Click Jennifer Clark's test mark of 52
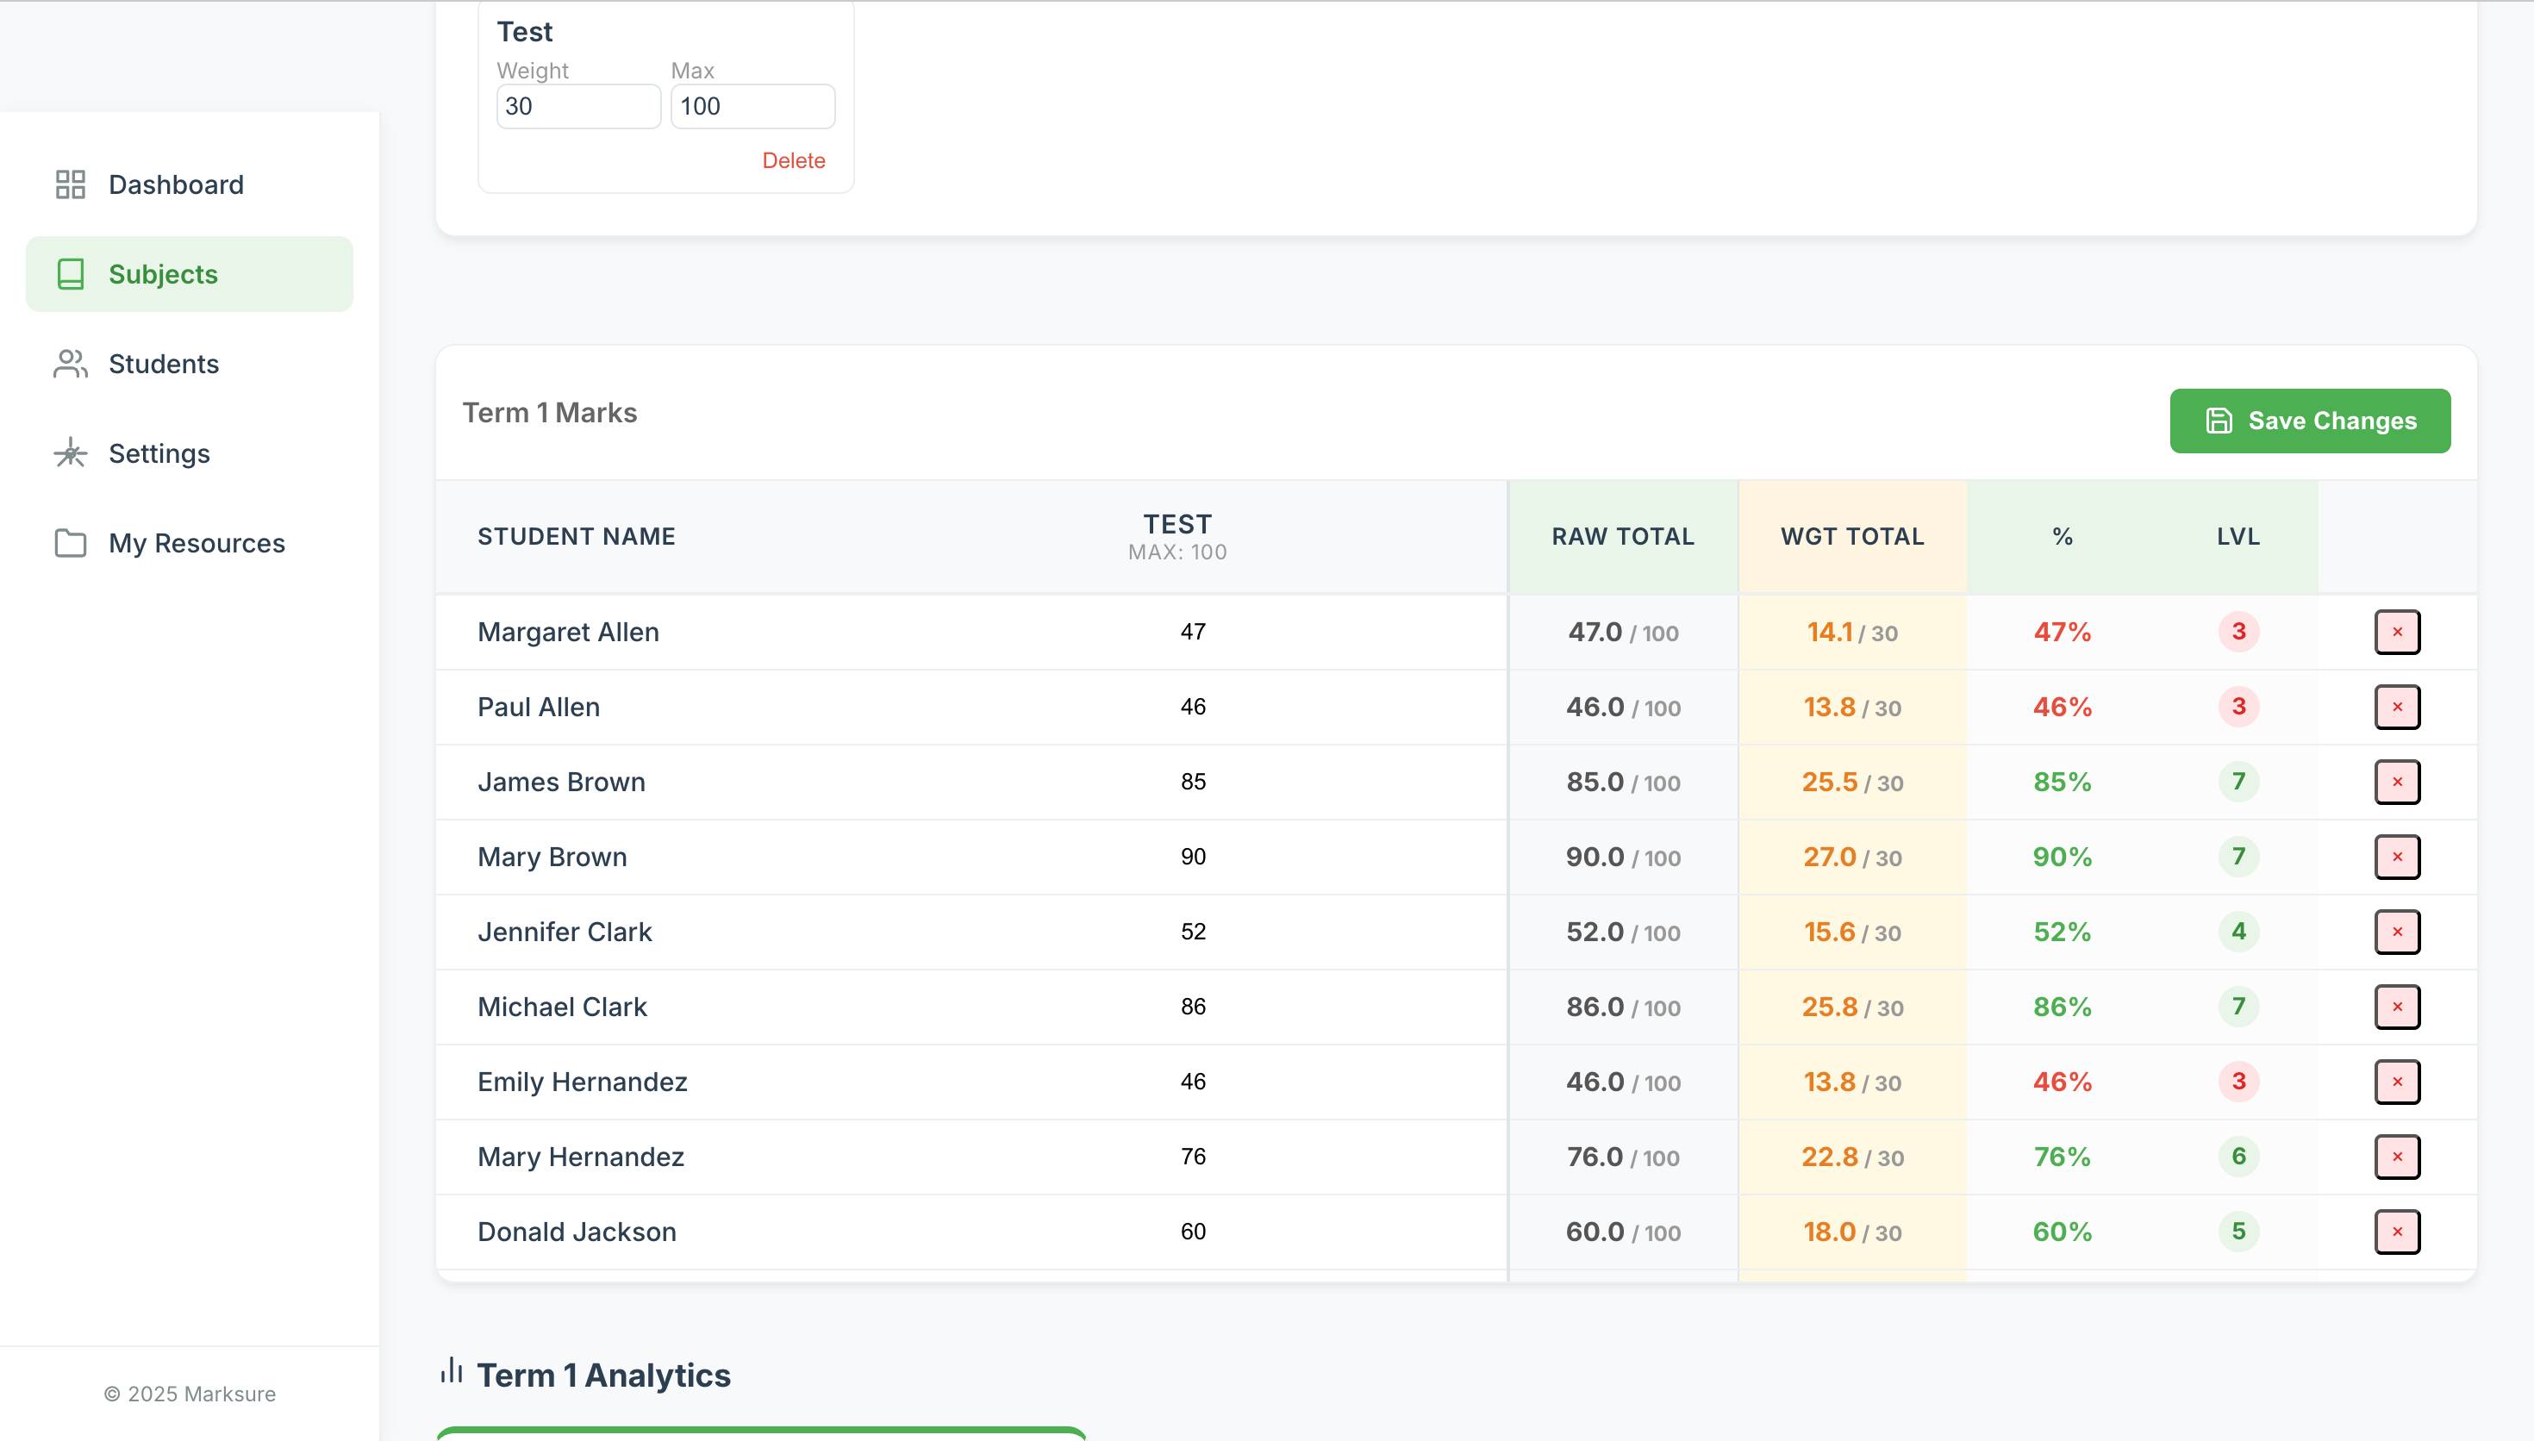Image resolution: width=2534 pixels, height=1441 pixels. coord(1192,932)
